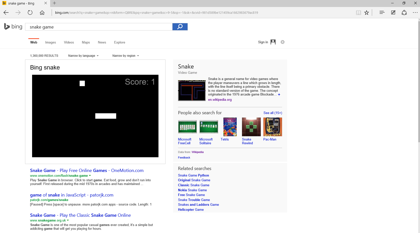
Task: Open Bing settings gear icon
Action: (283, 42)
